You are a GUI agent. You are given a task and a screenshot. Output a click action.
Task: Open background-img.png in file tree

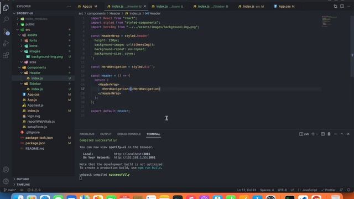[47, 56]
